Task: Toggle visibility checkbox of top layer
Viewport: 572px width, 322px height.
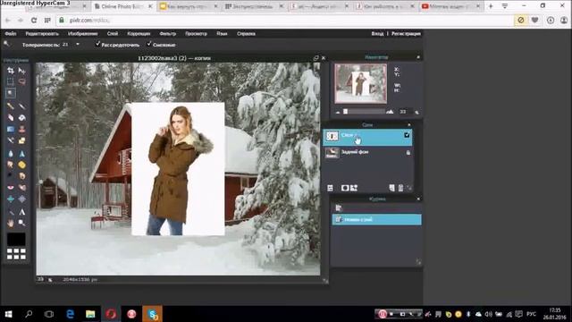Action: (407, 135)
